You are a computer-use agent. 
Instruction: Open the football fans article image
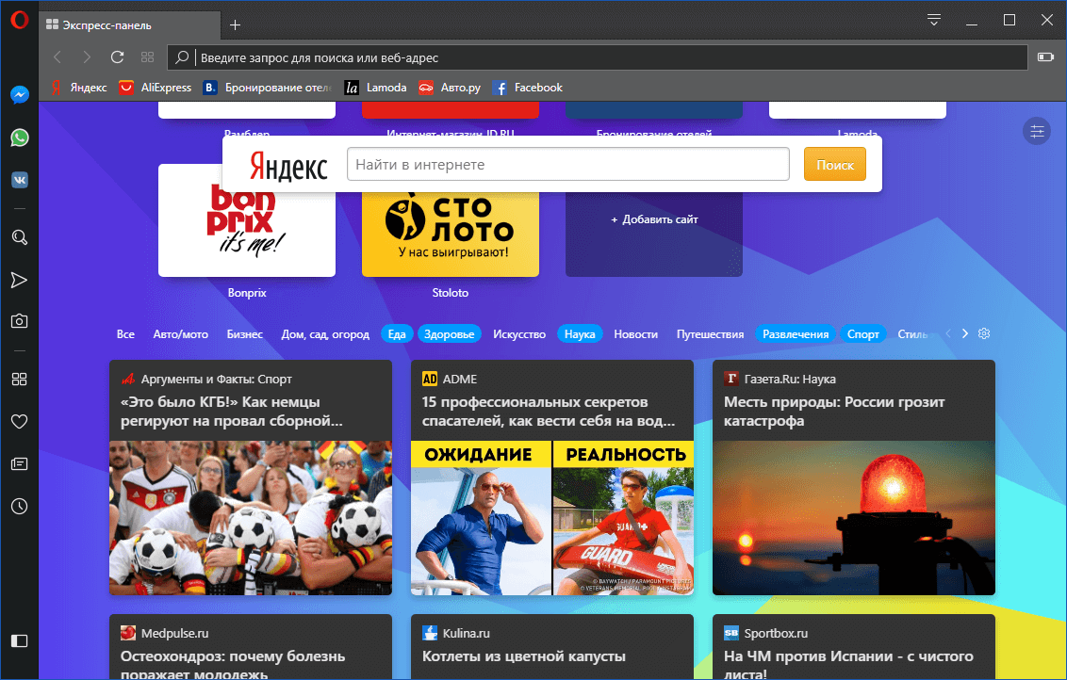pos(251,518)
